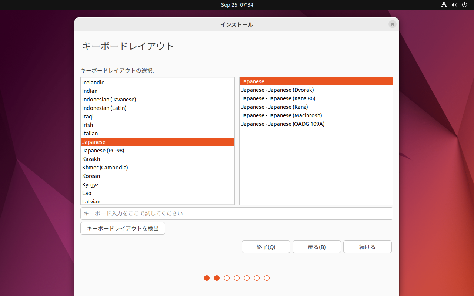Choose Korean keyboard layout
Image resolution: width=474 pixels, height=296 pixels.
[x=91, y=176]
